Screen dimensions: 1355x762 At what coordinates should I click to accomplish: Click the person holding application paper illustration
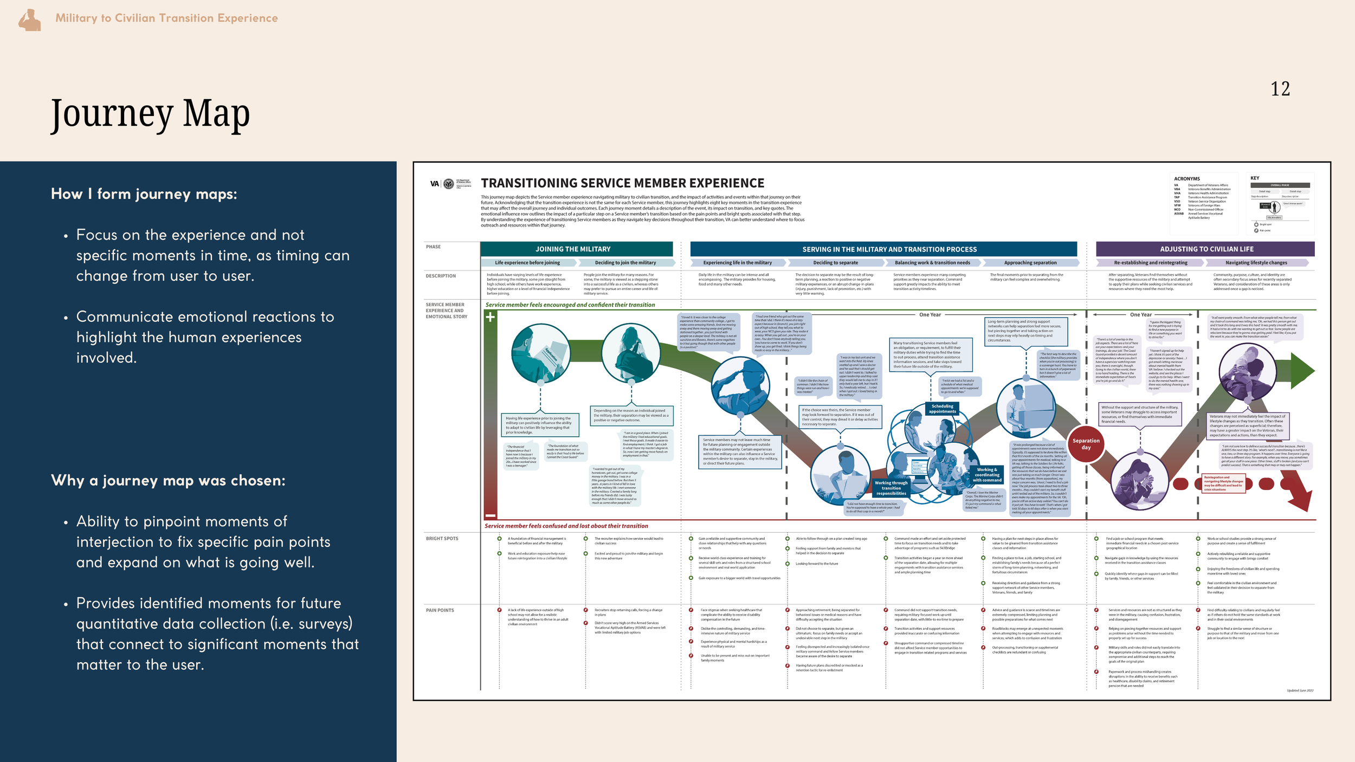(540, 353)
